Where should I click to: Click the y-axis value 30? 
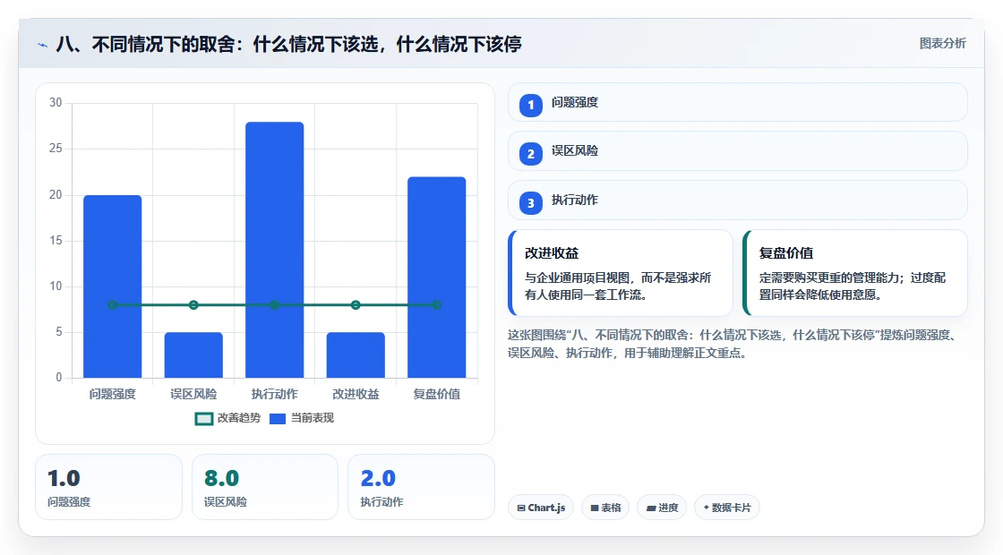coord(56,103)
